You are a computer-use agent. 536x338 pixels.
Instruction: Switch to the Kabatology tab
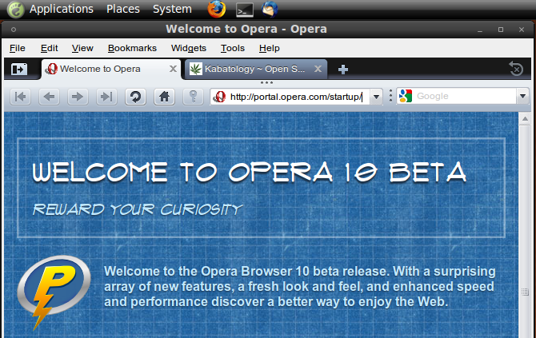[256, 69]
